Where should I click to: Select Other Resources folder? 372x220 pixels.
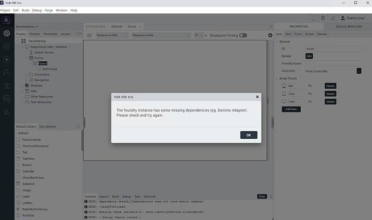pos(42,97)
